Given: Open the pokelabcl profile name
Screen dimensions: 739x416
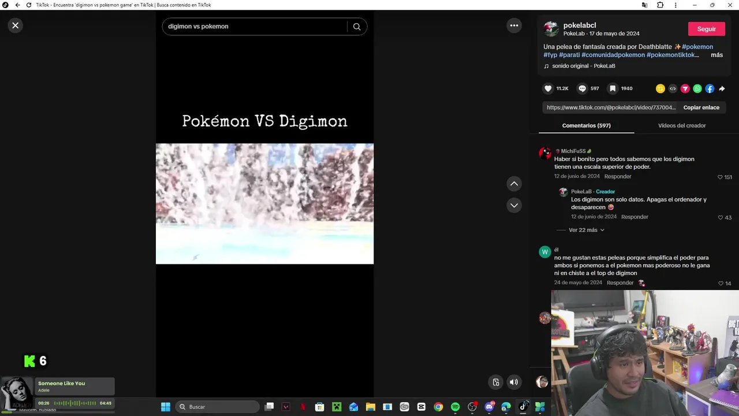Looking at the screenshot, I should (580, 25).
